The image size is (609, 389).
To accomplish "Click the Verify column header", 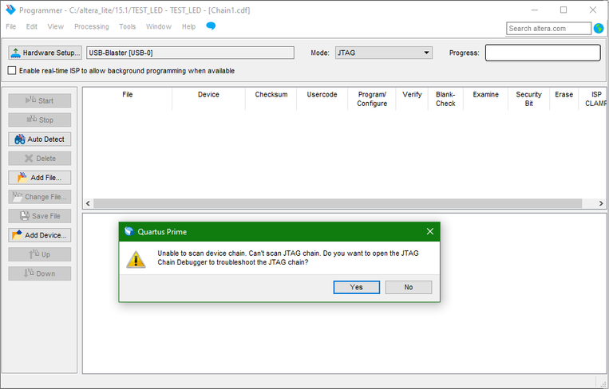I will pos(412,95).
